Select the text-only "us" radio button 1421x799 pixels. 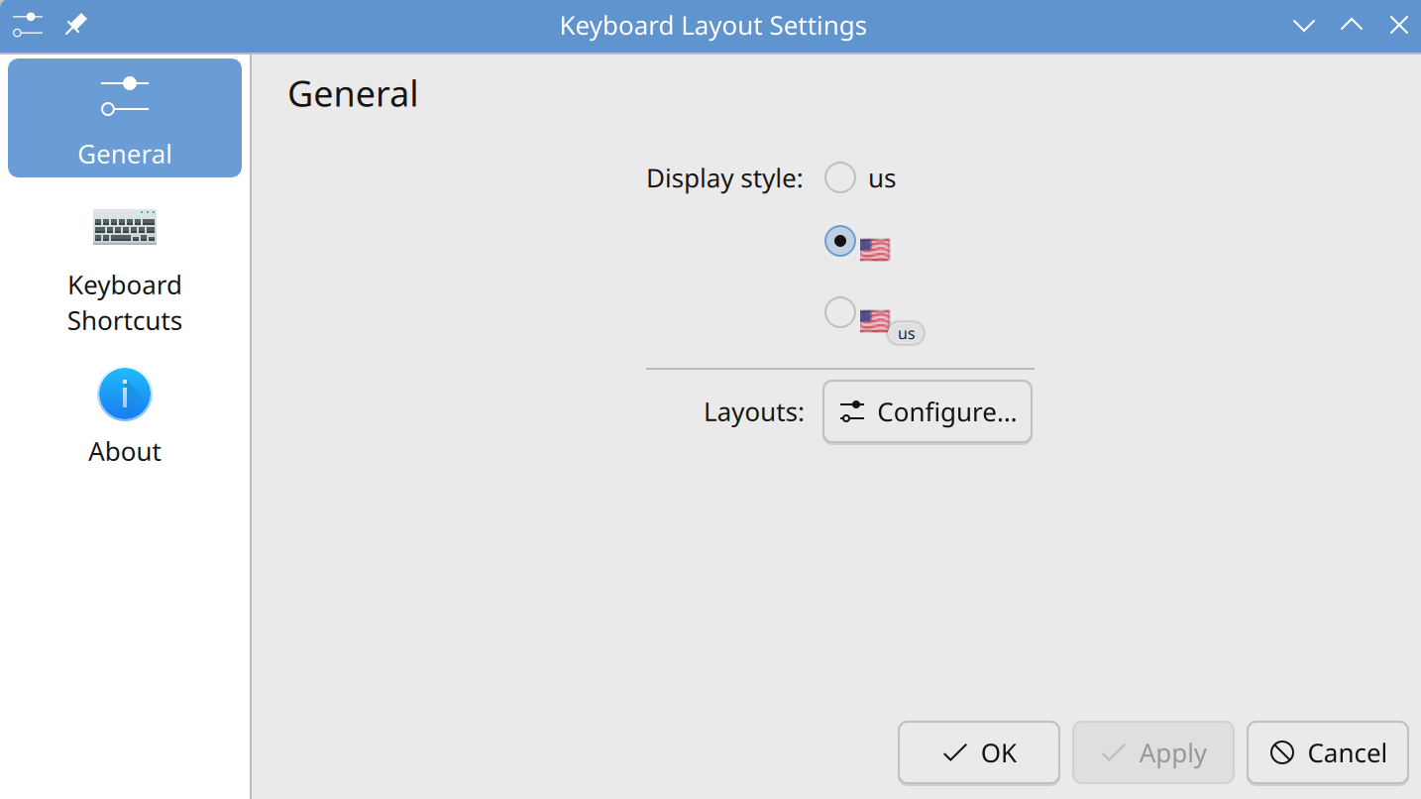tap(840, 178)
